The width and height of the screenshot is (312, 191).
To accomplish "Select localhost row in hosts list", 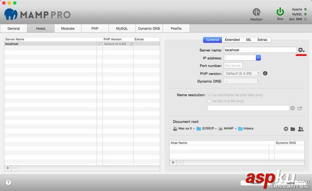I will pos(82,44).
